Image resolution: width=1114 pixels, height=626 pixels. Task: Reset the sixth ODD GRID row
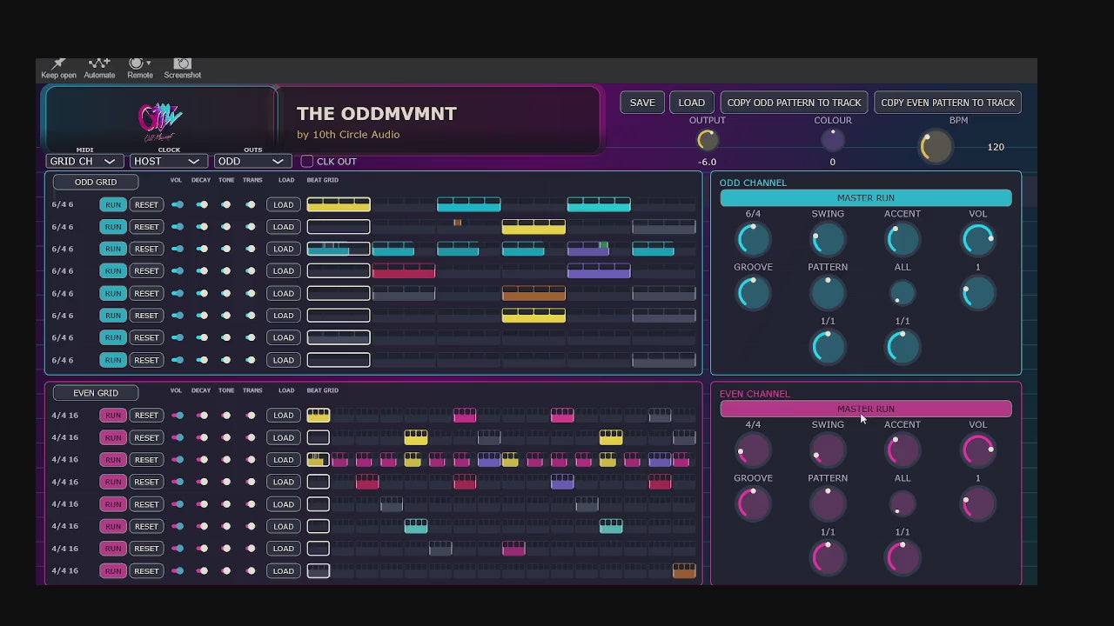146,316
